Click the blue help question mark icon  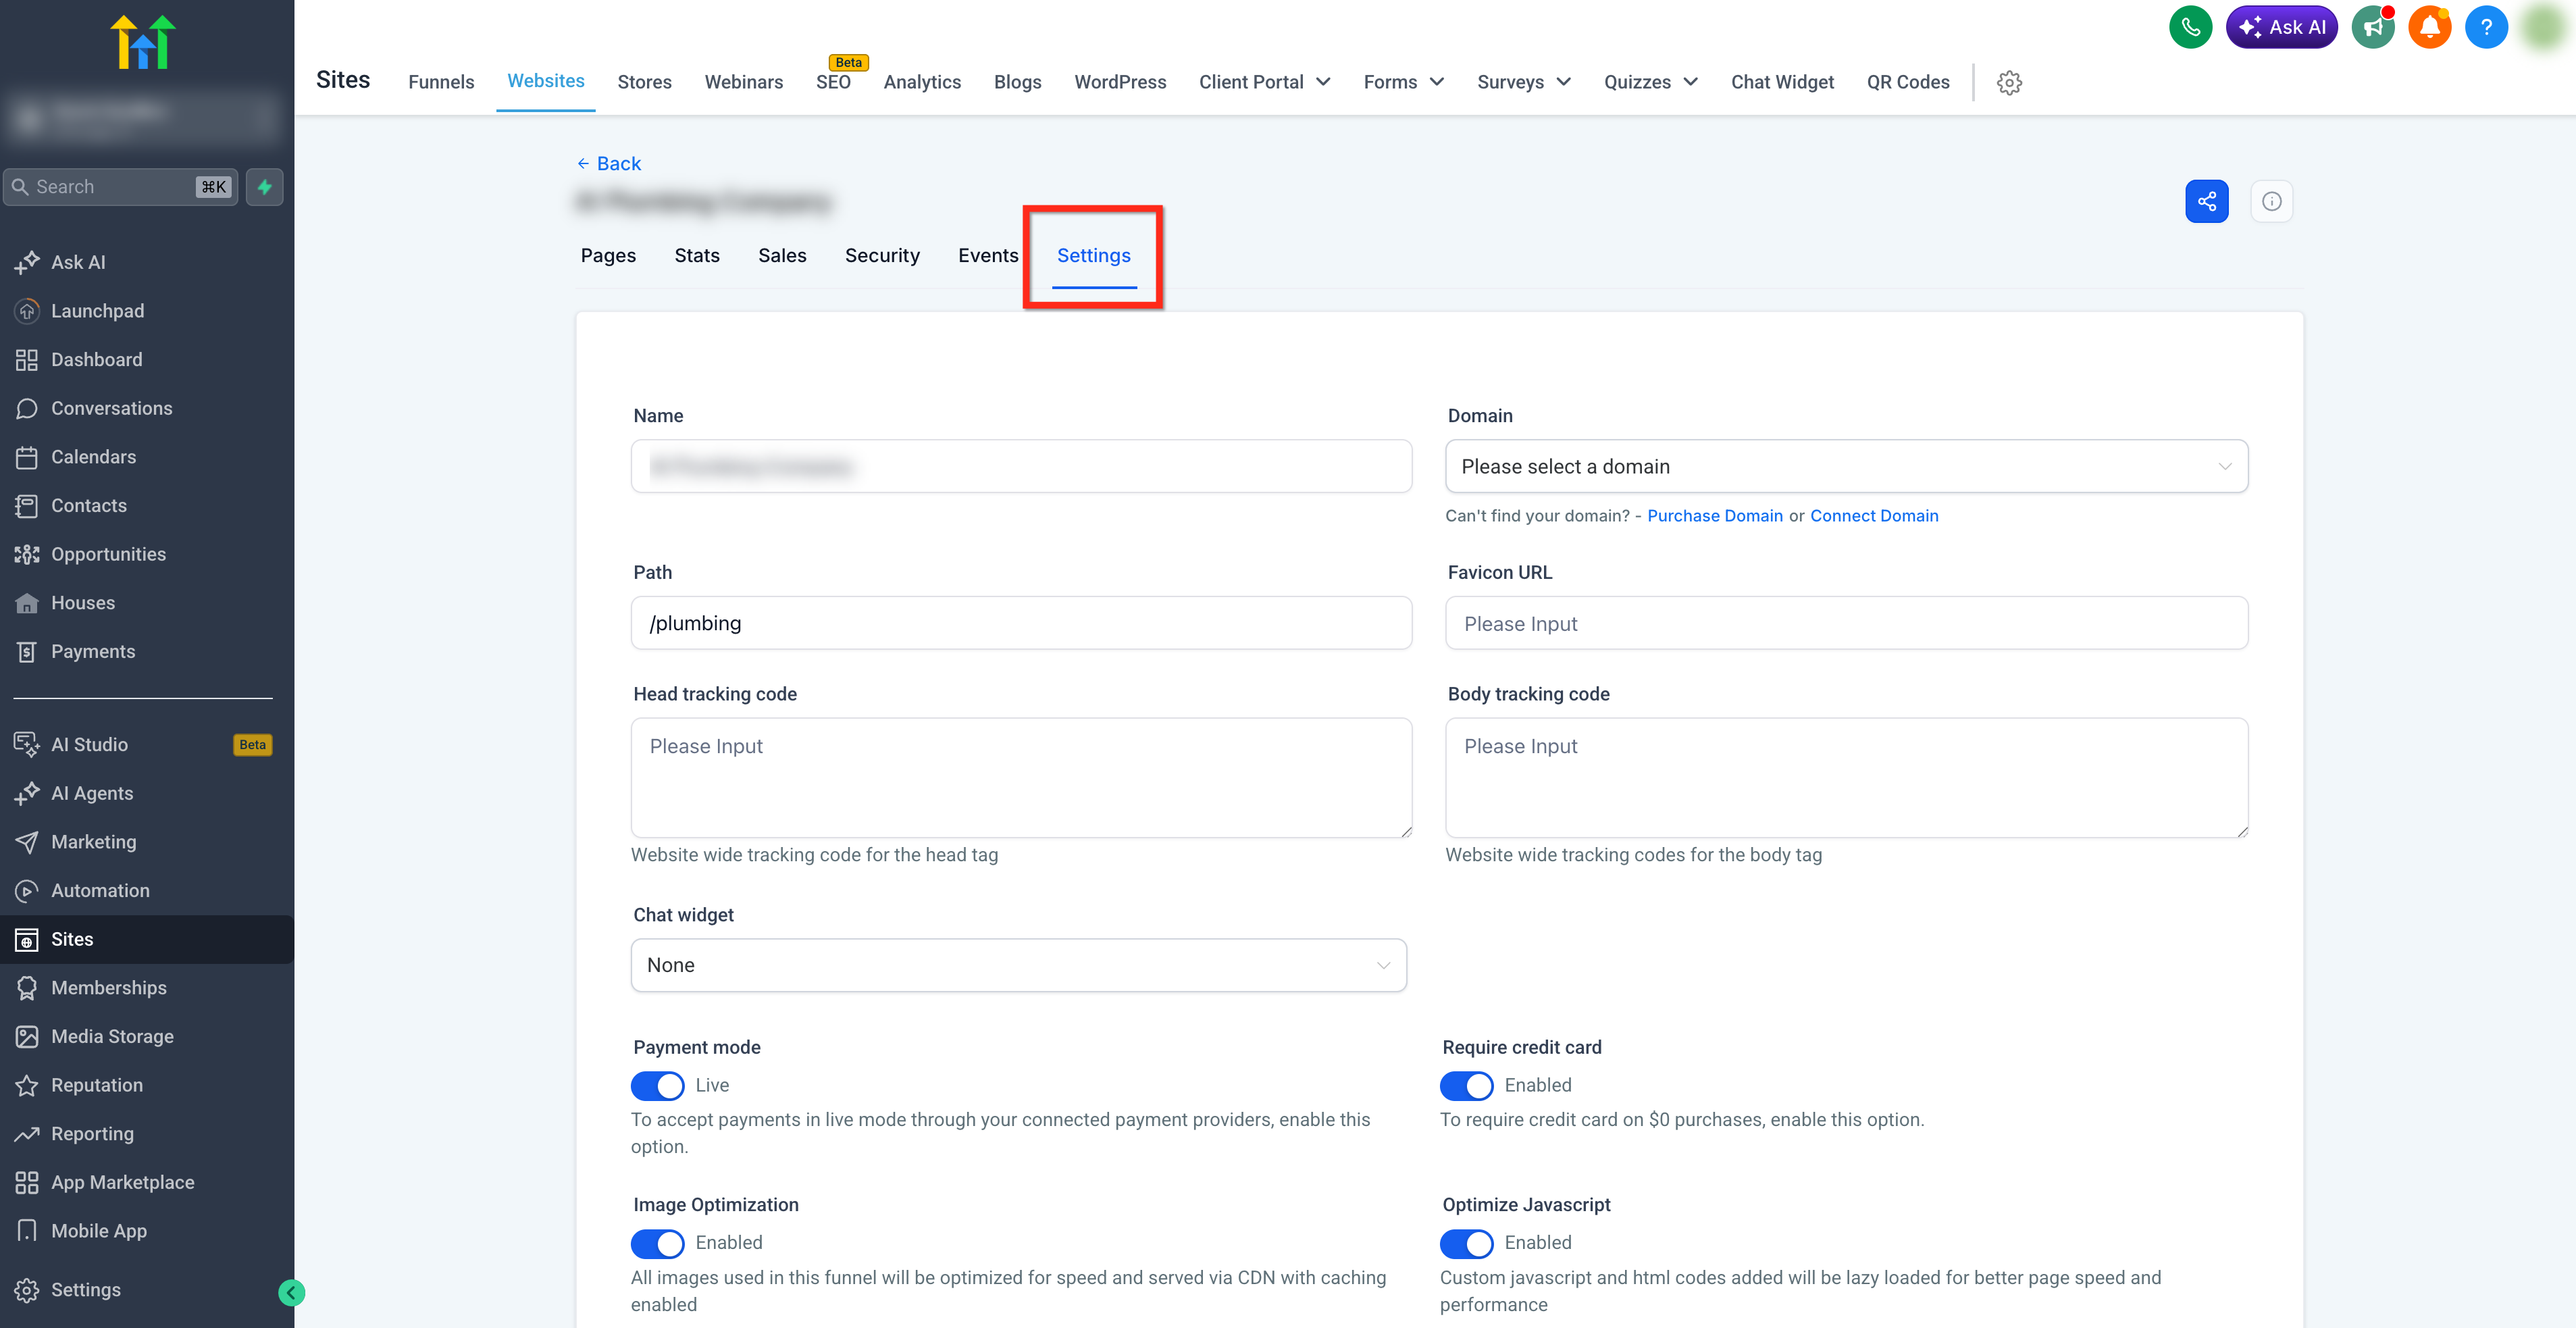pos(2486,27)
